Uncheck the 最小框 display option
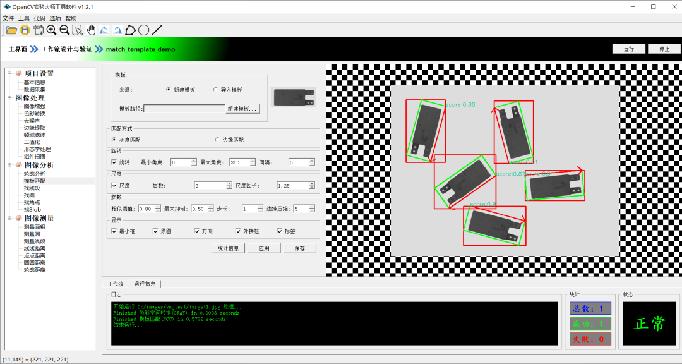682x364 pixels. [114, 231]
